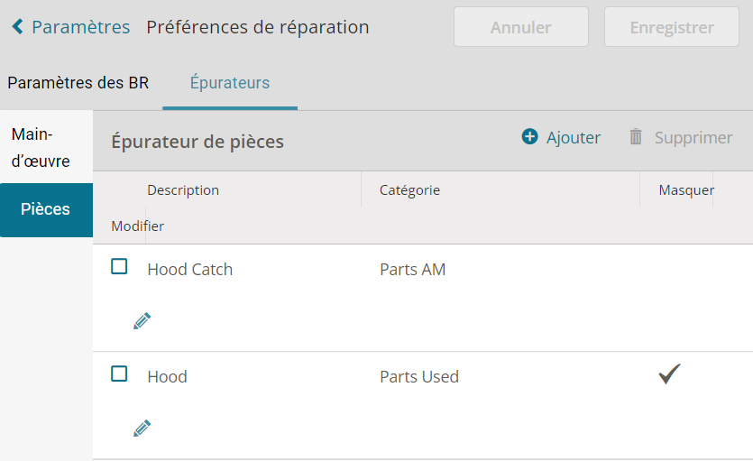Viewport: 753px width, 461px height.
Task: Click the Masquer checkmark on Hood row
Action: point(669,374)
